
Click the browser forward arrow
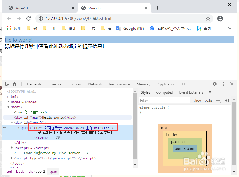[19, 19]
